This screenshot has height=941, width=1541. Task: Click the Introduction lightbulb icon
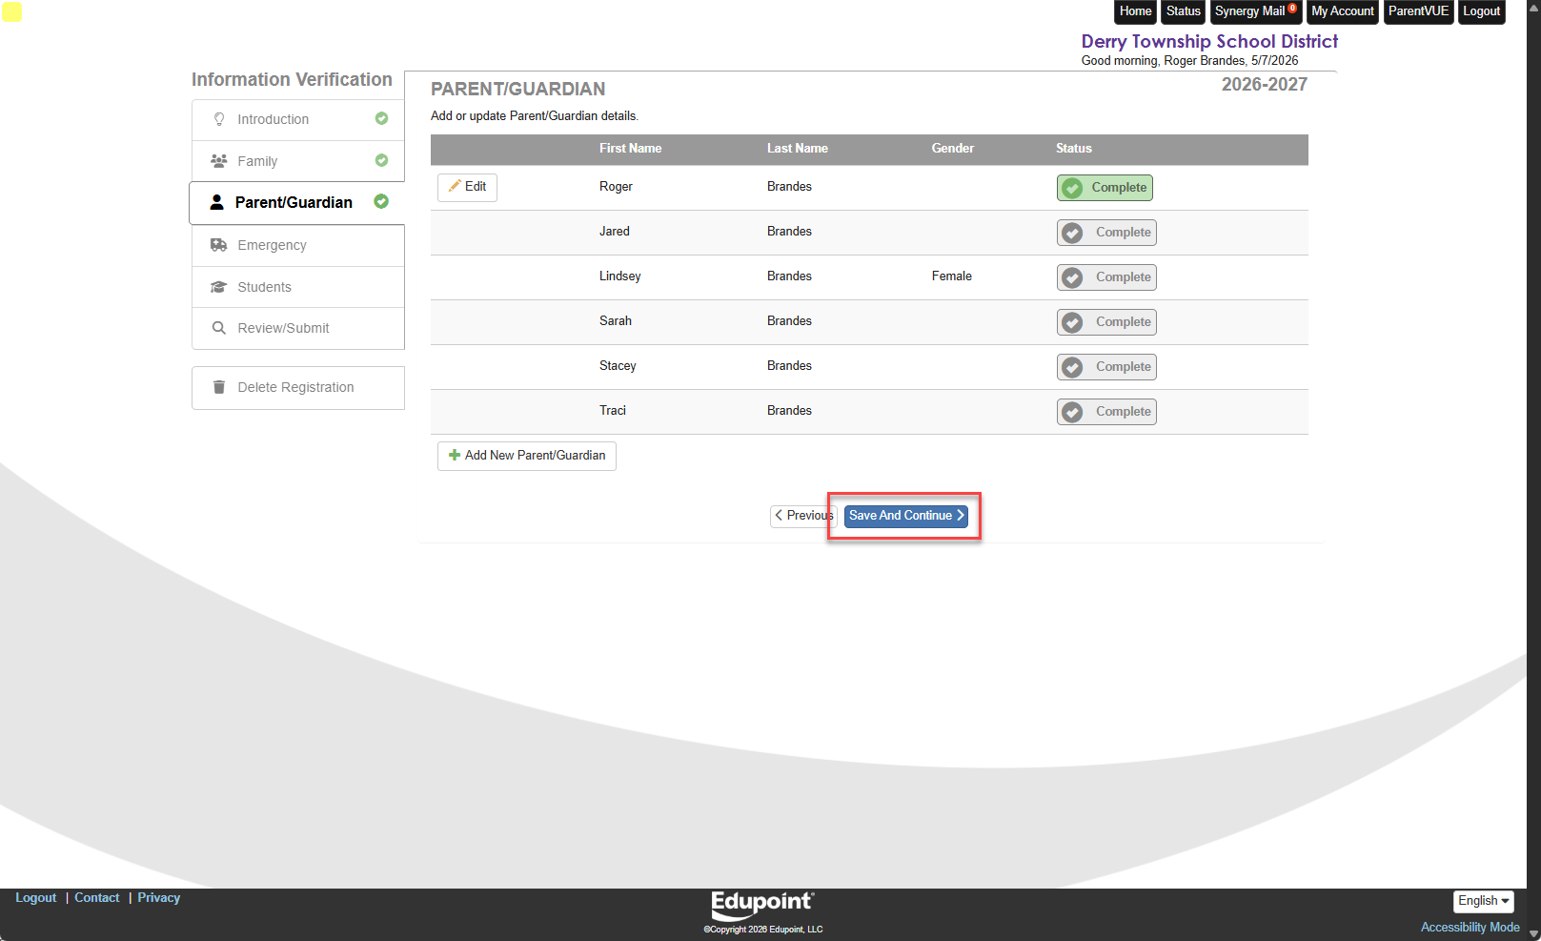219,119
